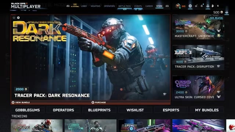This screenshot has width=235, height=132.
Task: Click the event timer badge under Events
Action: 138,10
